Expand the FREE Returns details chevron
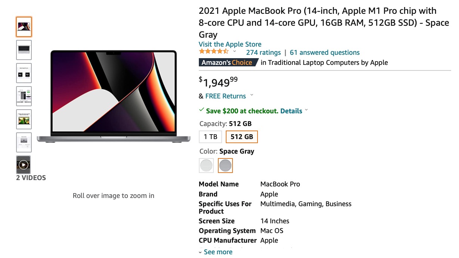Screen dimensions: 459x258 (x=252, y=95)
